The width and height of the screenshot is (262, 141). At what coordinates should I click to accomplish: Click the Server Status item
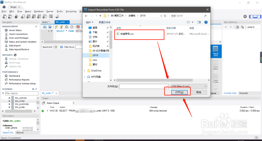(15, 30)
